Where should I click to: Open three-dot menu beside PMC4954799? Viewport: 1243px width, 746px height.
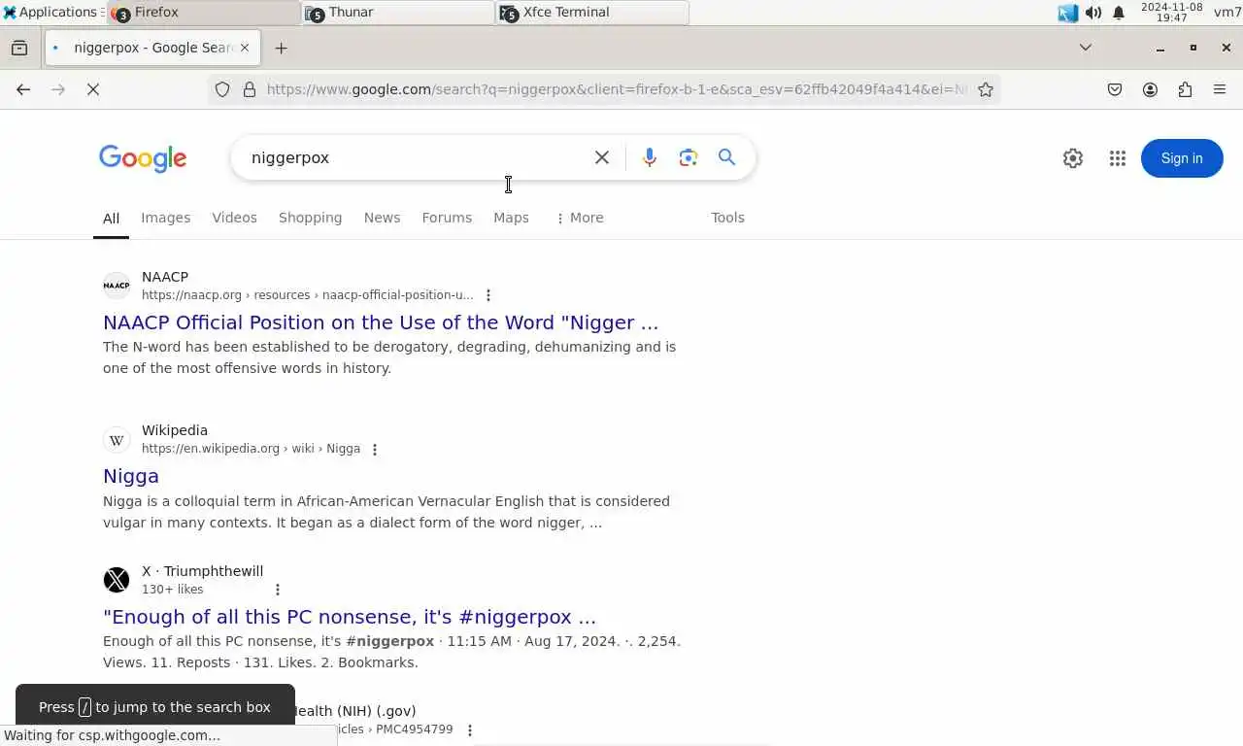click(470, 729)
